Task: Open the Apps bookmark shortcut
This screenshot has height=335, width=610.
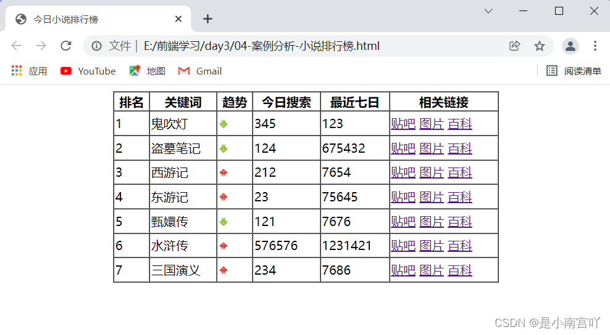Action: pos(29,71)
